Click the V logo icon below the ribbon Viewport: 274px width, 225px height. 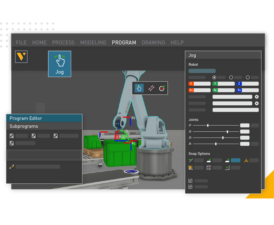click(21, 57)
